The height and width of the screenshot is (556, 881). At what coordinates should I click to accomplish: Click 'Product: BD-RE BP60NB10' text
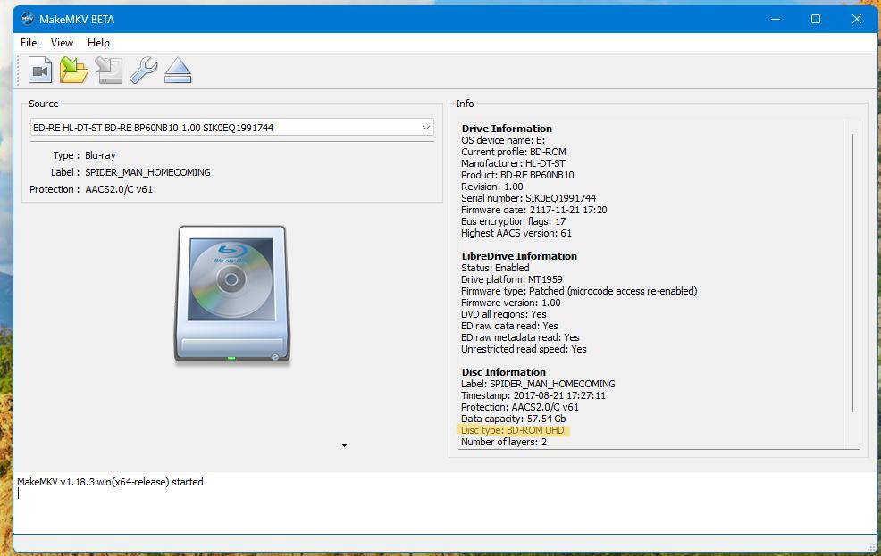click(517, 175)
